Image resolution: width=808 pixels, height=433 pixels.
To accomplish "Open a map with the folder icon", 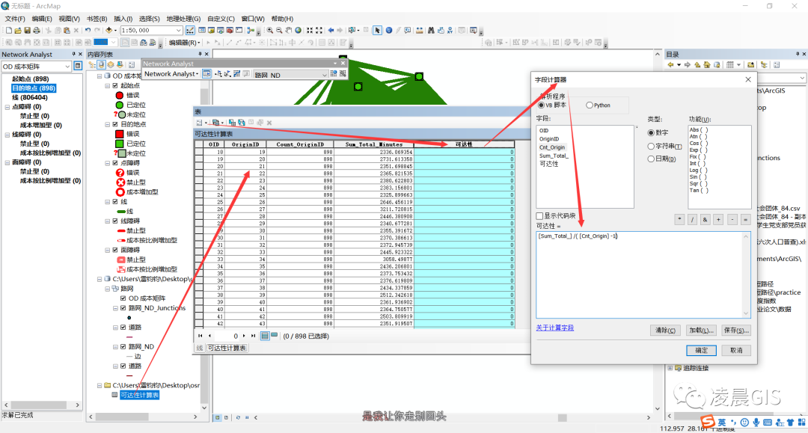I will [x=18, y=31].
